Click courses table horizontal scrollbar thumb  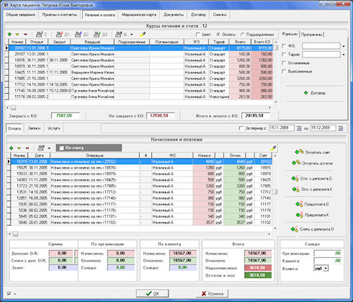[x=14, y=108]
